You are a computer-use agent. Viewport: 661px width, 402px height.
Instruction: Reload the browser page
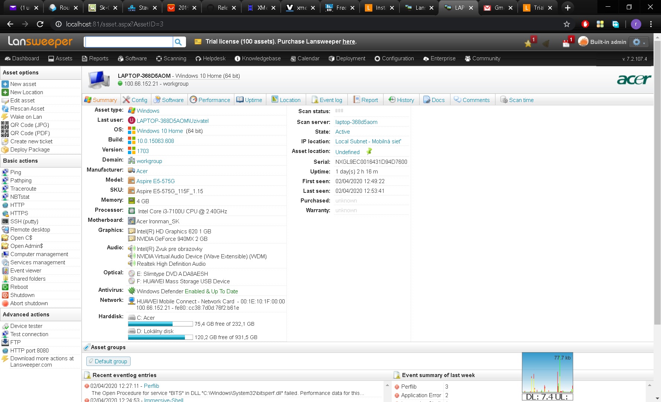coord(40,24)
